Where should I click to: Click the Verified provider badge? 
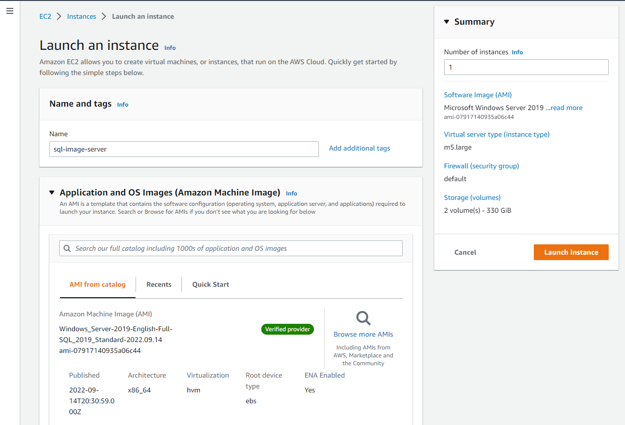[x=287, y=329]
